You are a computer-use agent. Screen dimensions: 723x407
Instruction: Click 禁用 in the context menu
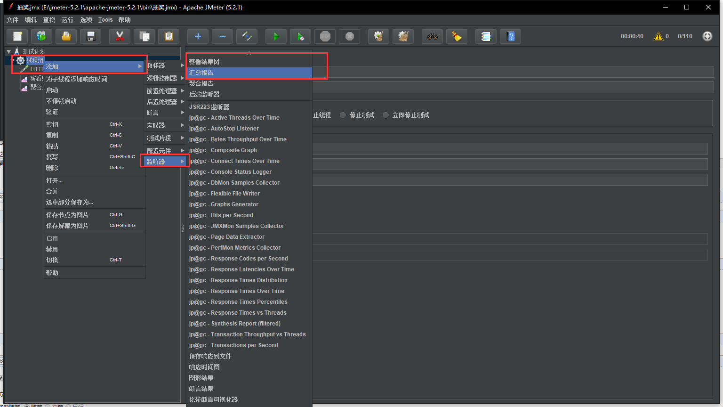tap(94, 249)
